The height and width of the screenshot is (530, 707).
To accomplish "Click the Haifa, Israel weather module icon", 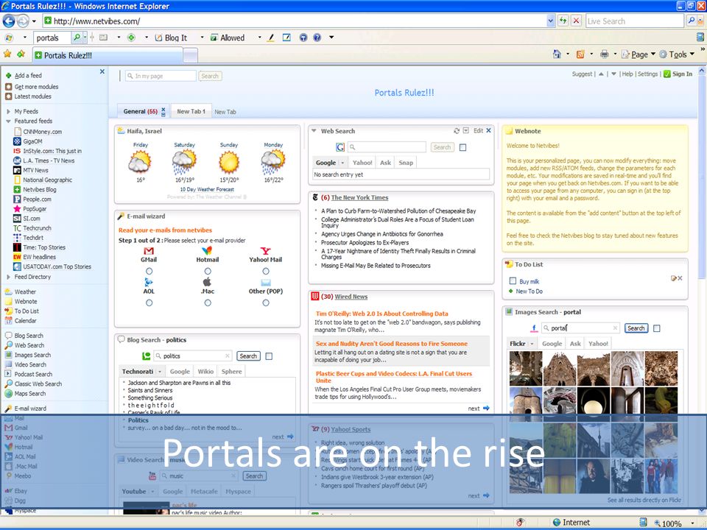I will point(121,131).
